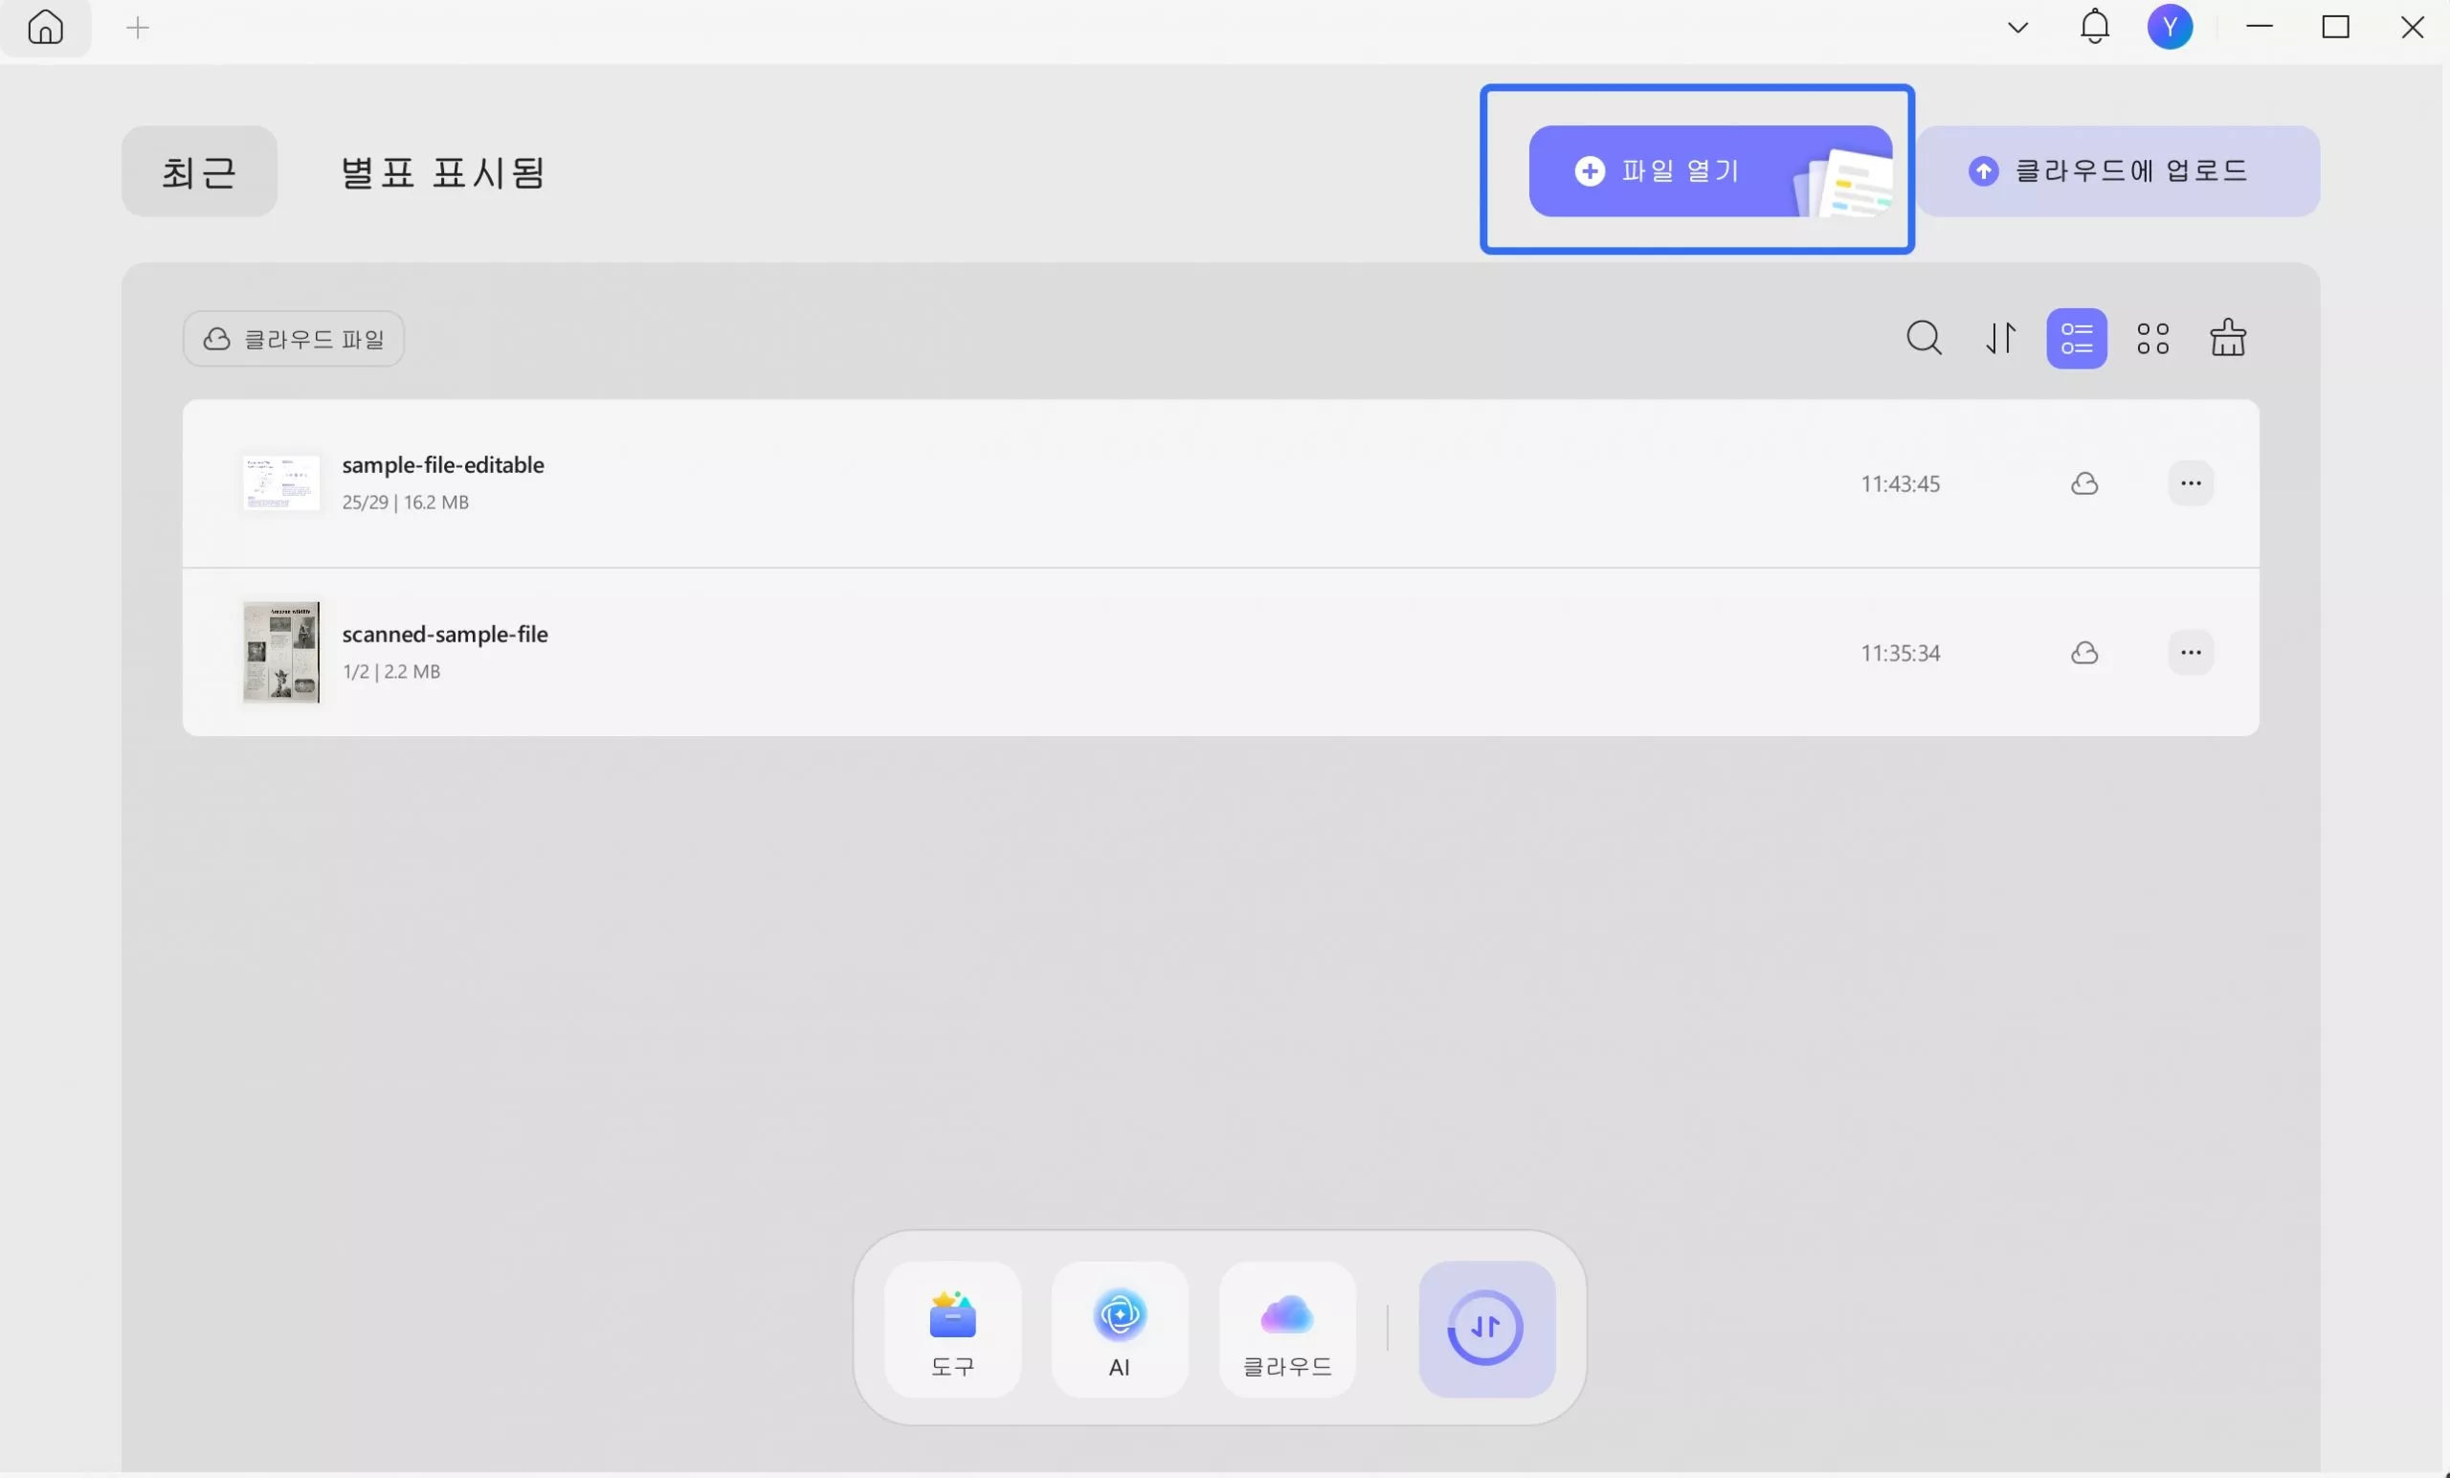Launch the AI assistant icon
Screen dimensions: 2450x1478
(1119, 1330)
